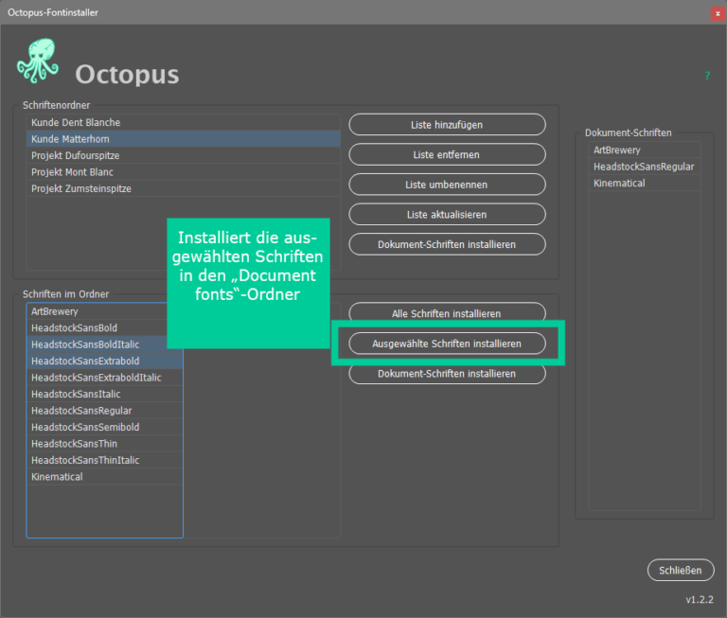Select HeadstockSansBold font
Viewport: 727px width, 618px height.
(x=98, y=328)
